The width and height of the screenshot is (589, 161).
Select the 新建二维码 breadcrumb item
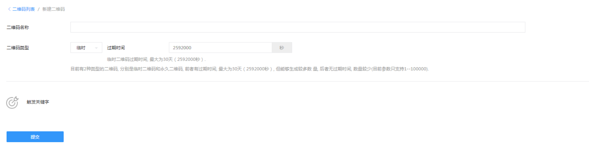54,9
